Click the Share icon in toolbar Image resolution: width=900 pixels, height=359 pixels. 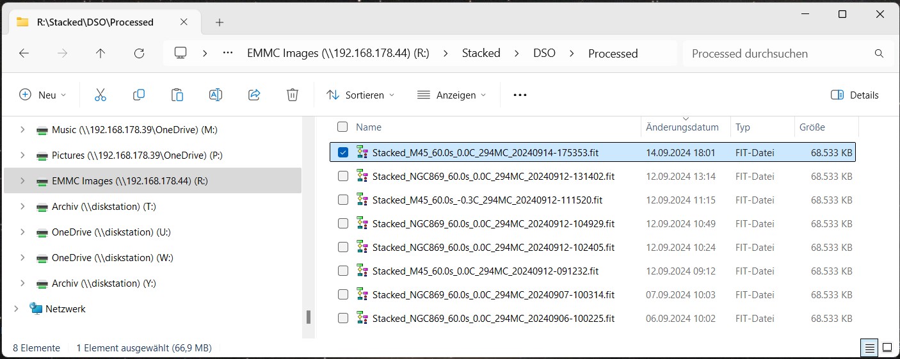pos(254,95)
